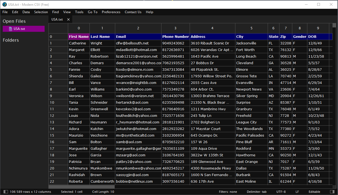338x195 pixels.
Task: Select column 4 header
Action: click(212, 28)
